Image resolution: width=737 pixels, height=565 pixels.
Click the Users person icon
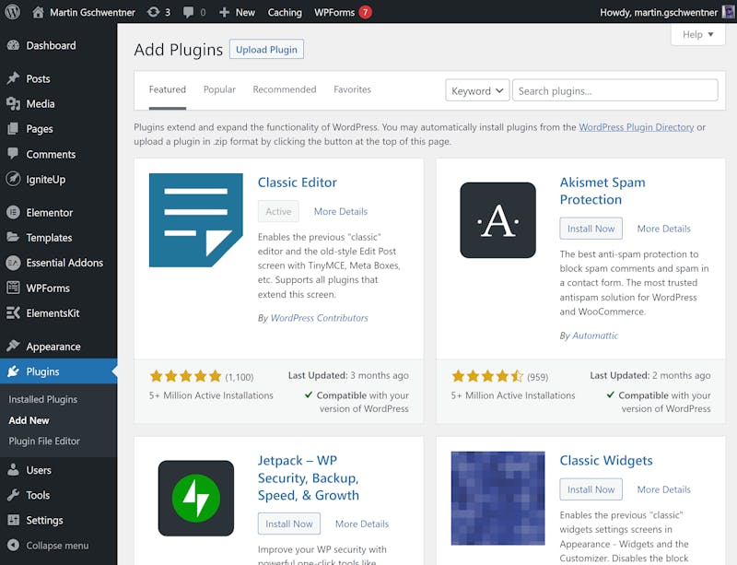coord(14,469)
